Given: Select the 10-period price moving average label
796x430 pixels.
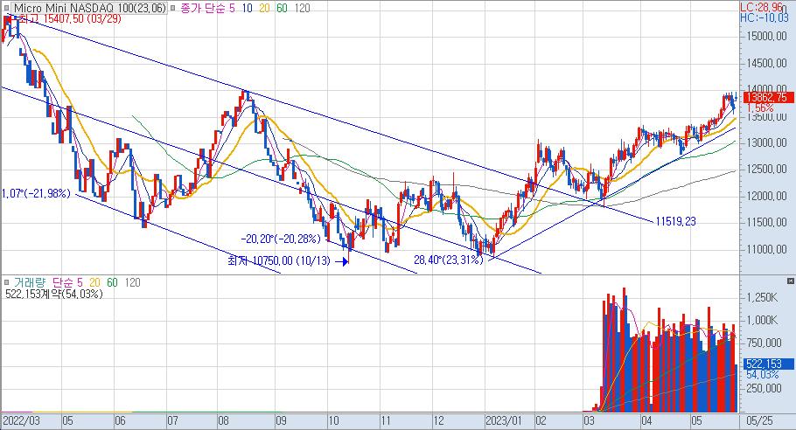Looking at the screenshot, I should click(x=248, y=8).
